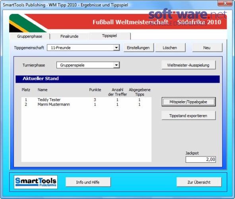Click the Löschen button

(x=170, y=48)
